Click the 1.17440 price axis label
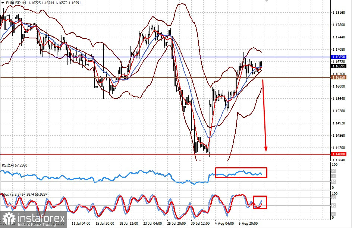The image size is (352, 228). pos(339,37)
